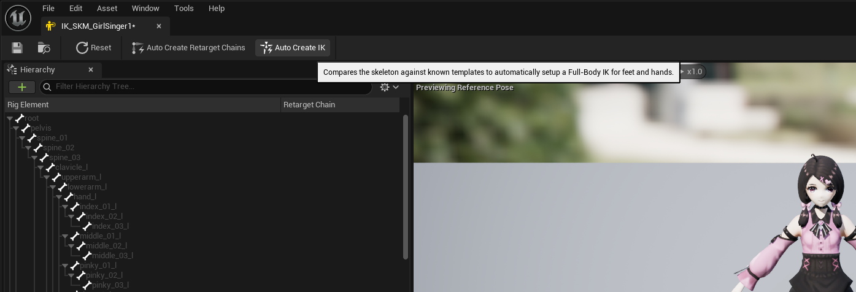Open hierarchy settings gear dropdown
Image resolution: width=856 pixels, height=292 pixels.
[389, 87]
